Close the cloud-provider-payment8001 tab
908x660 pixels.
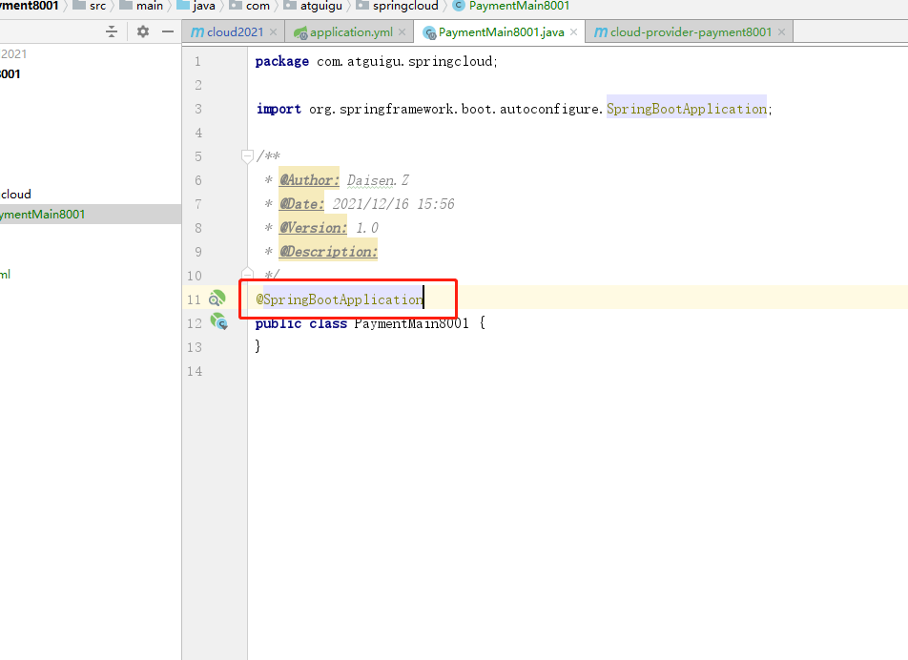781,32
